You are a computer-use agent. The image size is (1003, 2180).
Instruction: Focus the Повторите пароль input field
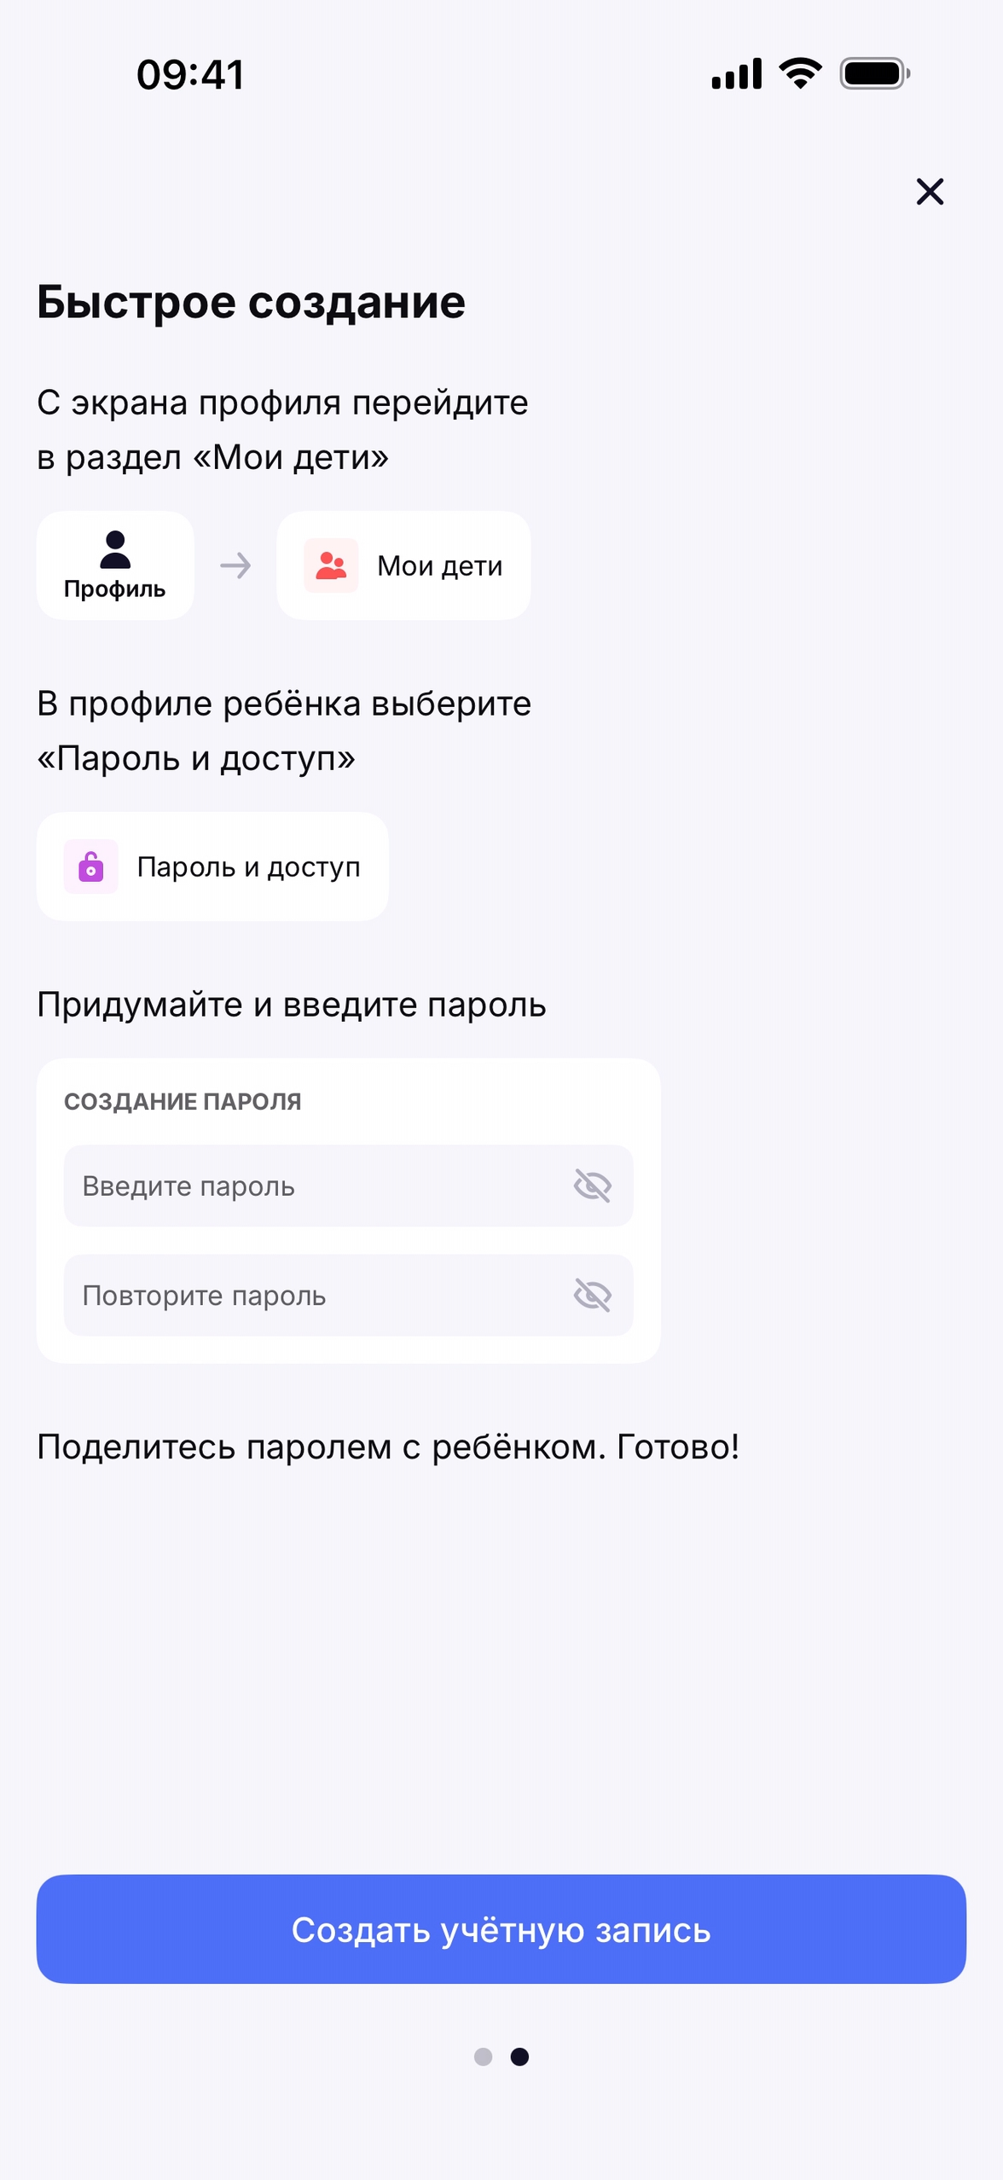tap(316, 1295)
